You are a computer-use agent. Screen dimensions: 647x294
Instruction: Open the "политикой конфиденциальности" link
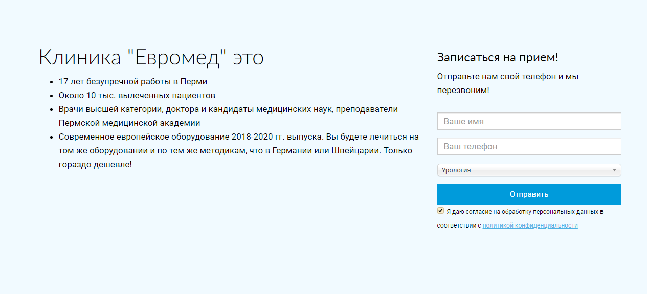pos(530,225)
